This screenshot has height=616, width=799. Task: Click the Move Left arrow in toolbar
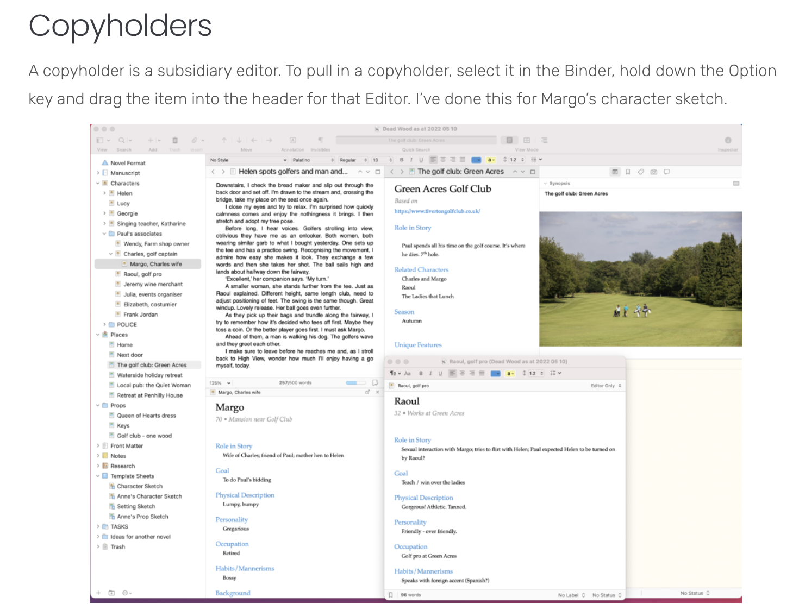click(254, 140)
